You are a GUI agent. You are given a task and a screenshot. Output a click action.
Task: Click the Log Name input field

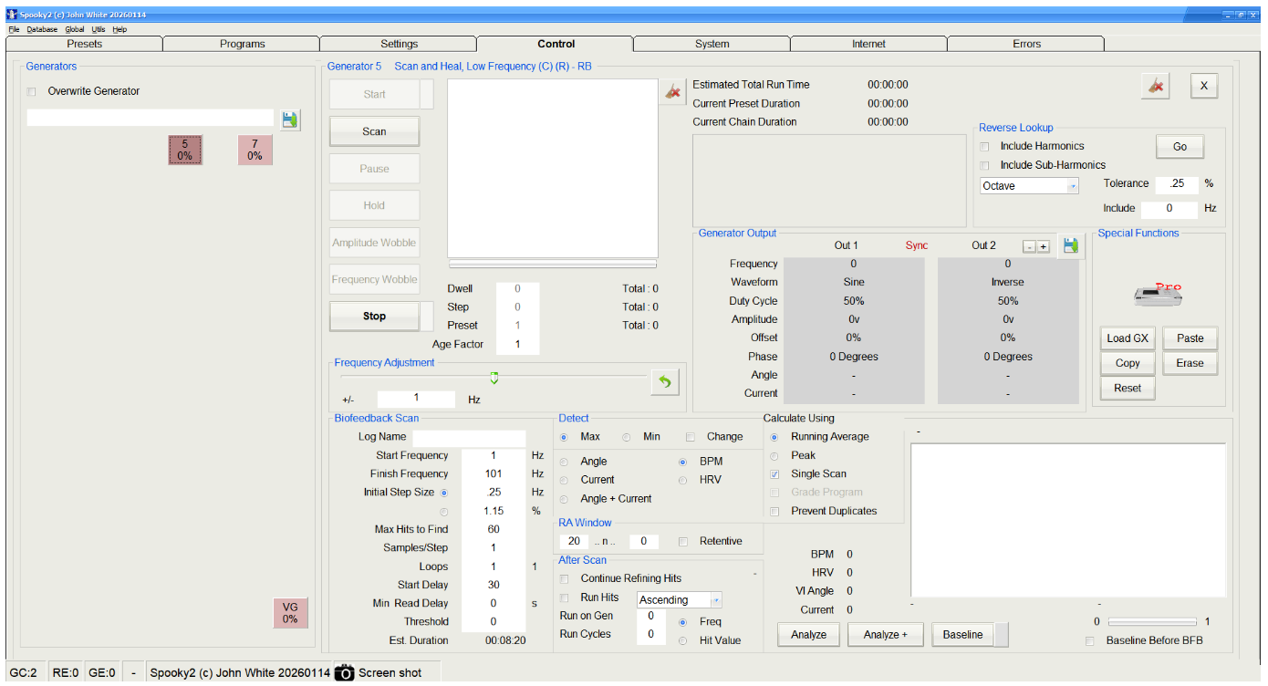click(x=469, y=436)
